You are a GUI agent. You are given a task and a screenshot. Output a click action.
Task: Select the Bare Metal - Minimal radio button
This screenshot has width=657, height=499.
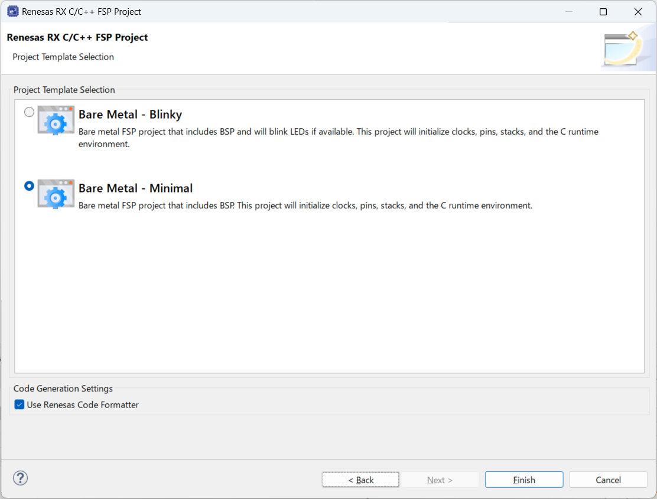29,186
